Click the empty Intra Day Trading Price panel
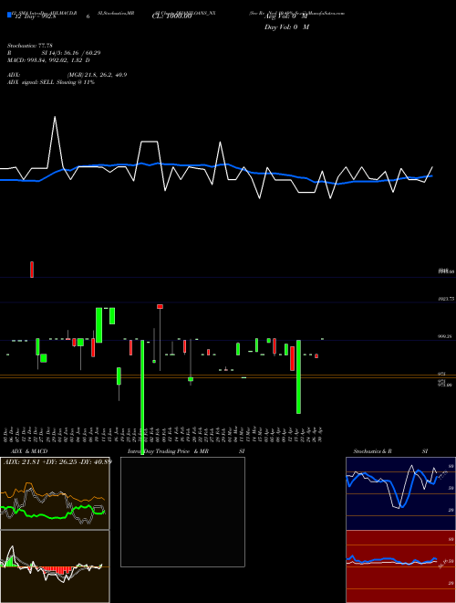The image size is (456, 603). pos(182,512)
